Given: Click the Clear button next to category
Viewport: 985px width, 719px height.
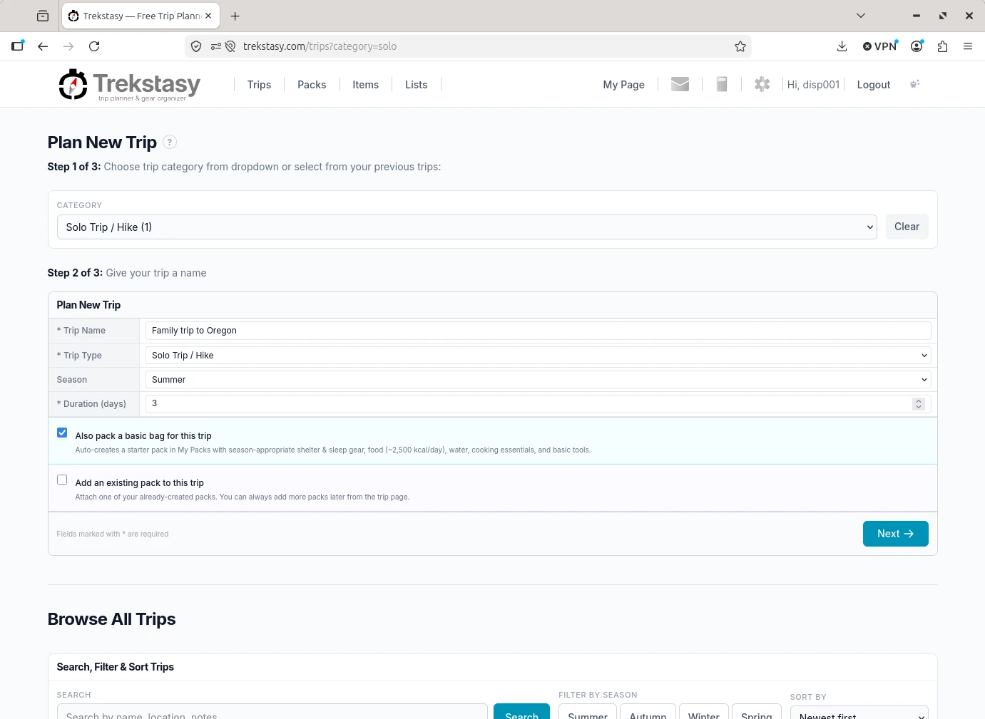Looking at the screenshot, I should tap(907, 227).
